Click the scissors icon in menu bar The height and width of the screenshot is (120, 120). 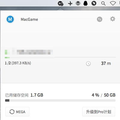(70, 4)
